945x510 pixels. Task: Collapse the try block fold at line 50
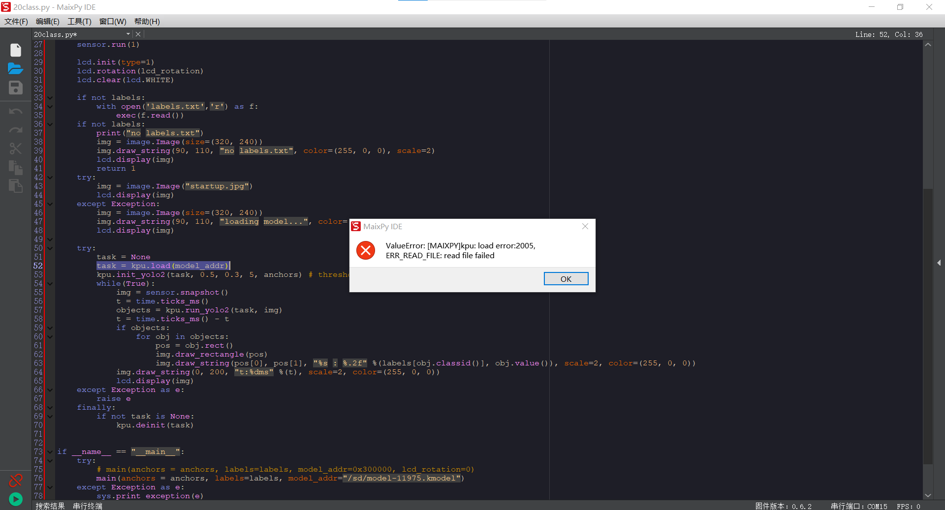[50, 248]
